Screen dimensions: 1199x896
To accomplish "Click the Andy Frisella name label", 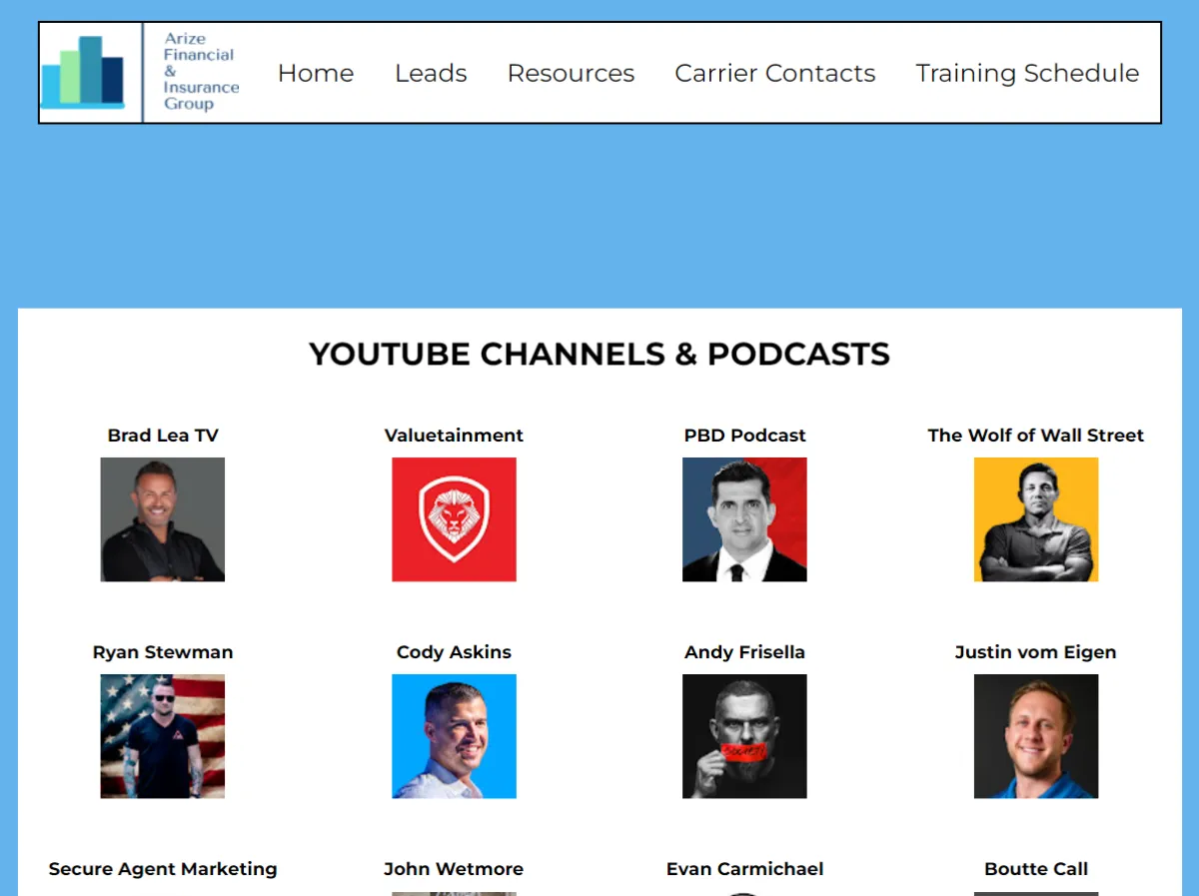I will tap(744, 652).
